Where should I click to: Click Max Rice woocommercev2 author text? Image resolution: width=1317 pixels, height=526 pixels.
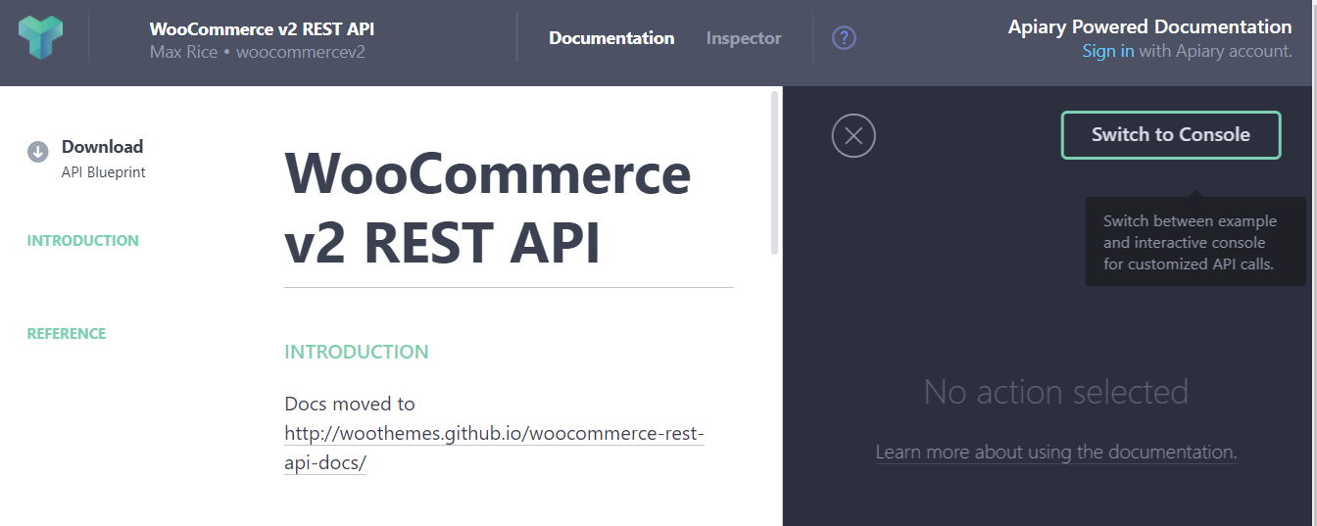258,52
